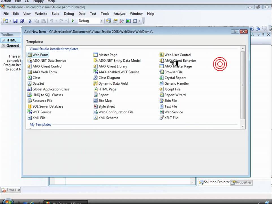The width and height of the screenshot is (272, 204).
Task: Click the Save All toolbar icon
Action: [22, 21]
